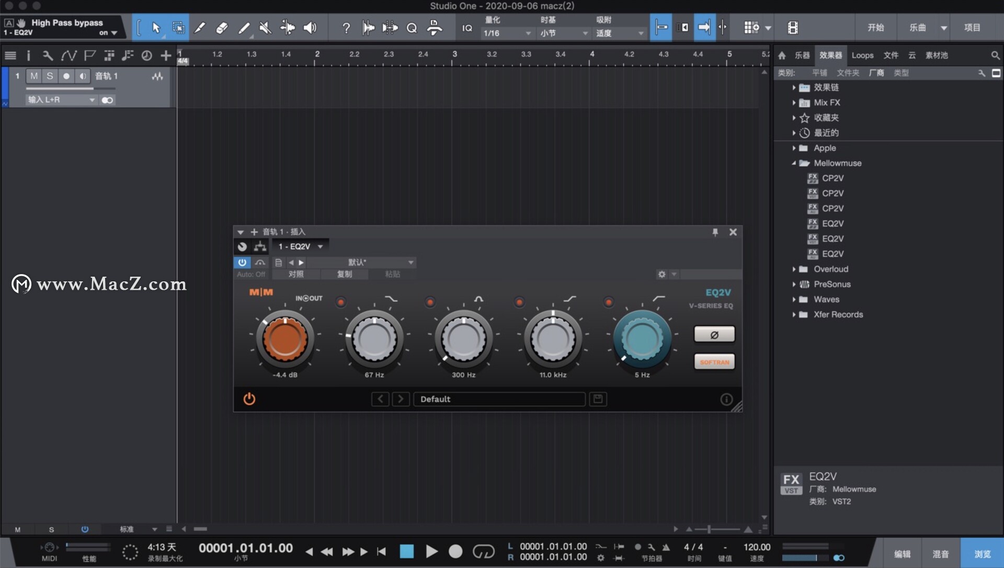Click the transport Record button

(x=455, y=551)
